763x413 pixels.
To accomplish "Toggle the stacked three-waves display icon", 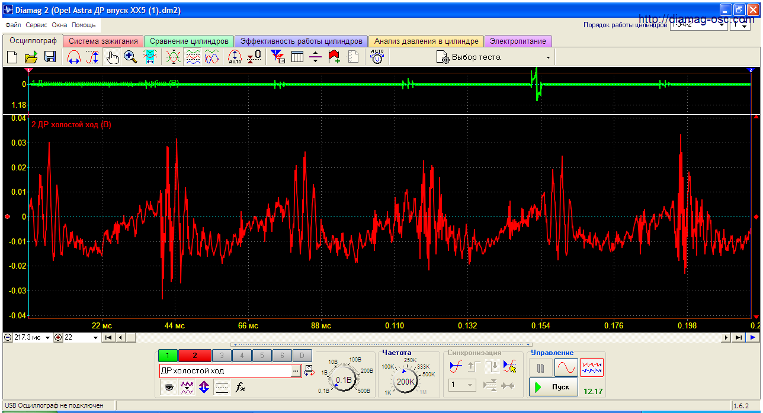I will tap(193, 57).
